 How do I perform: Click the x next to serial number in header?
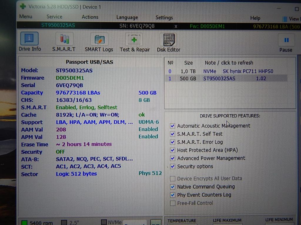[x=176, y=26]
